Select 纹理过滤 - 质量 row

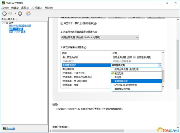click(x=86, y=85)
